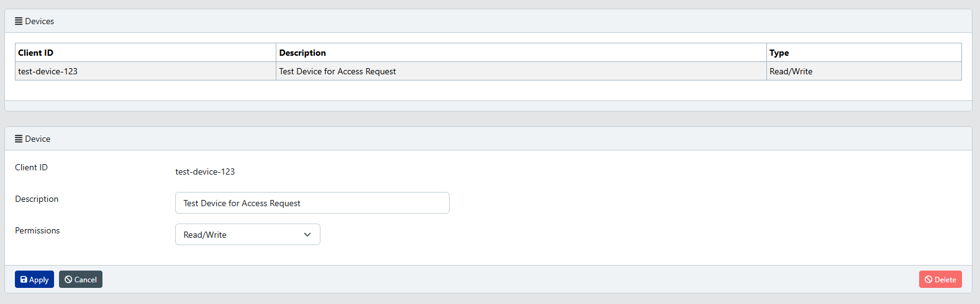The height and width of the screenshot is (304, 980).
Task: Select test-device-123 row in Devices table
Action: coord(48,71)
